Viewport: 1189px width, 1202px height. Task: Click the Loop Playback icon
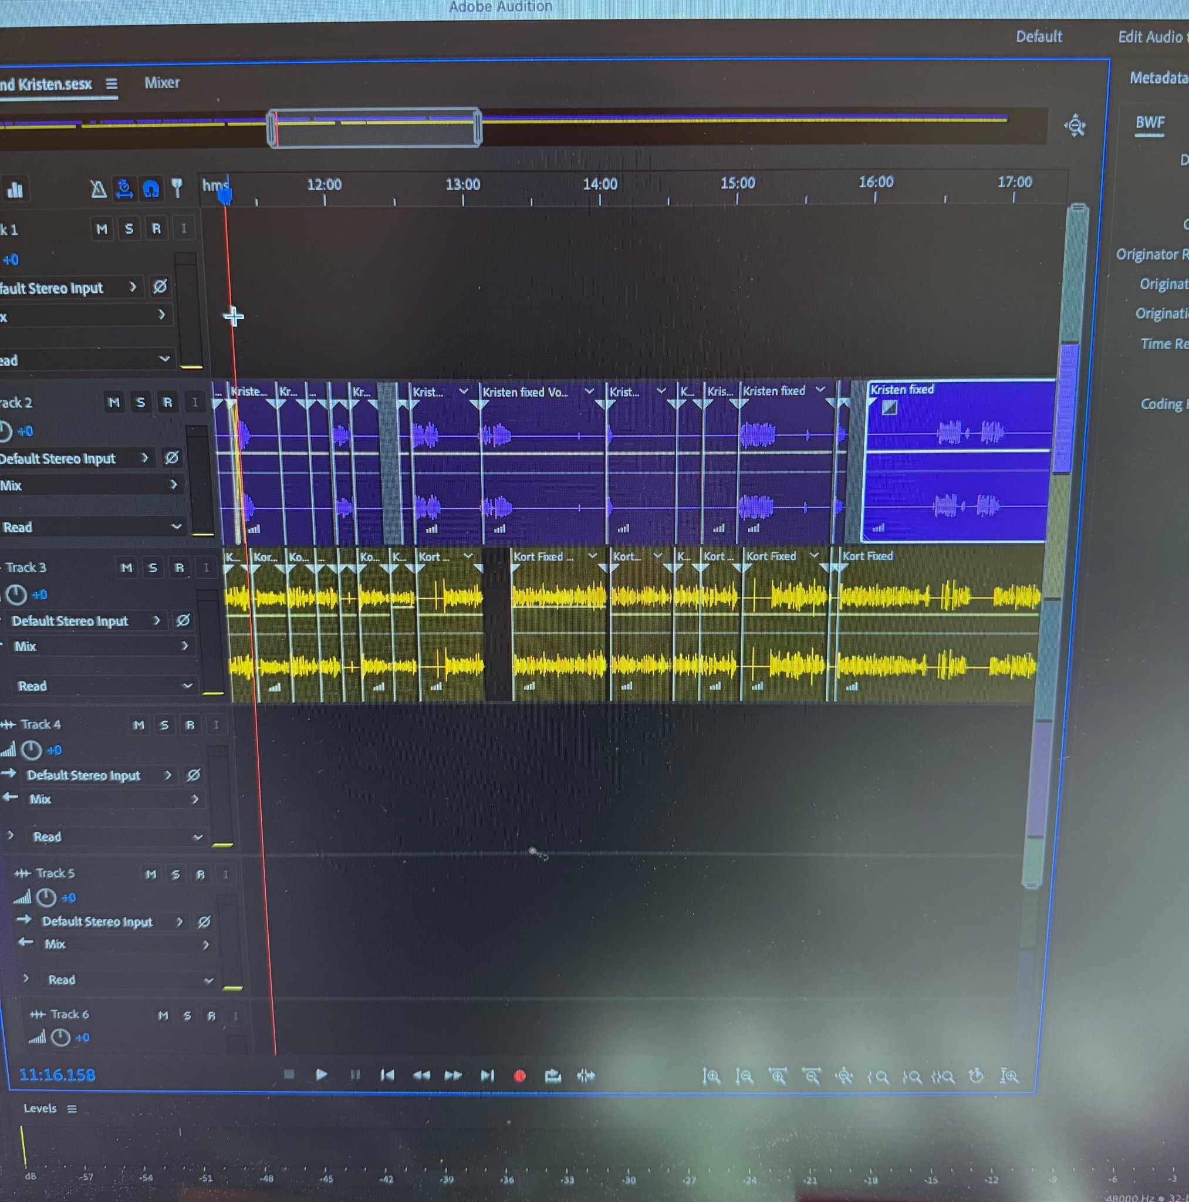[x=552, y=1075]
